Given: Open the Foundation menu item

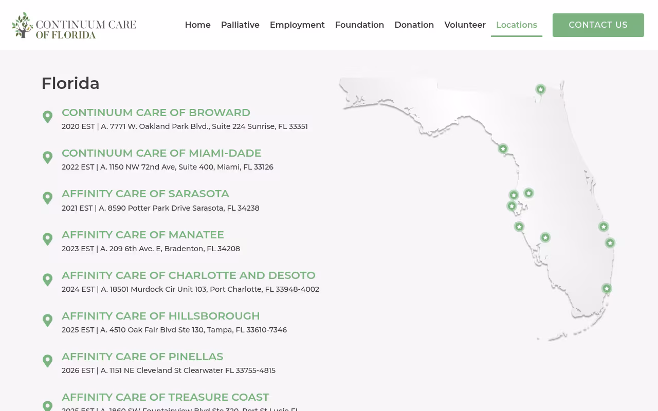Looking at the screenshot, I should (359, 25).
